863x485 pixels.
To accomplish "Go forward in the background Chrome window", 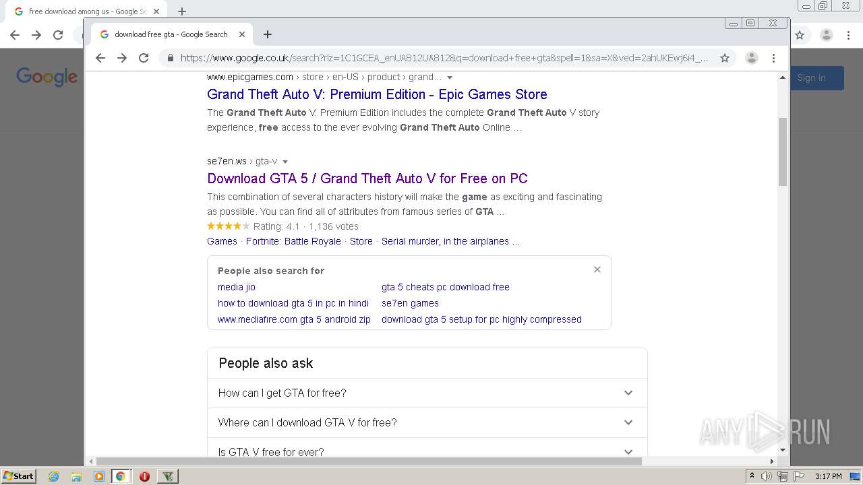I will tap(36, 35).
